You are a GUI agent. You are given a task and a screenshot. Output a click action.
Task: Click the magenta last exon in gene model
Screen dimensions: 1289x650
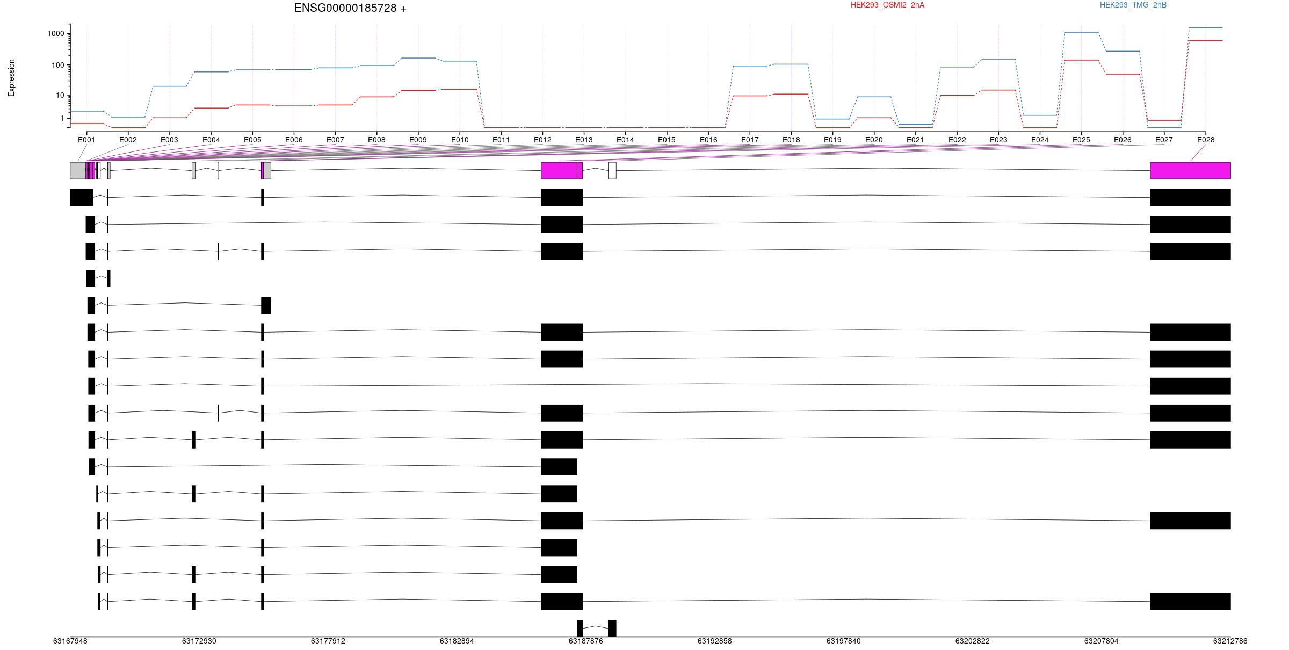pyautogui.click(x=1190, y=170)
